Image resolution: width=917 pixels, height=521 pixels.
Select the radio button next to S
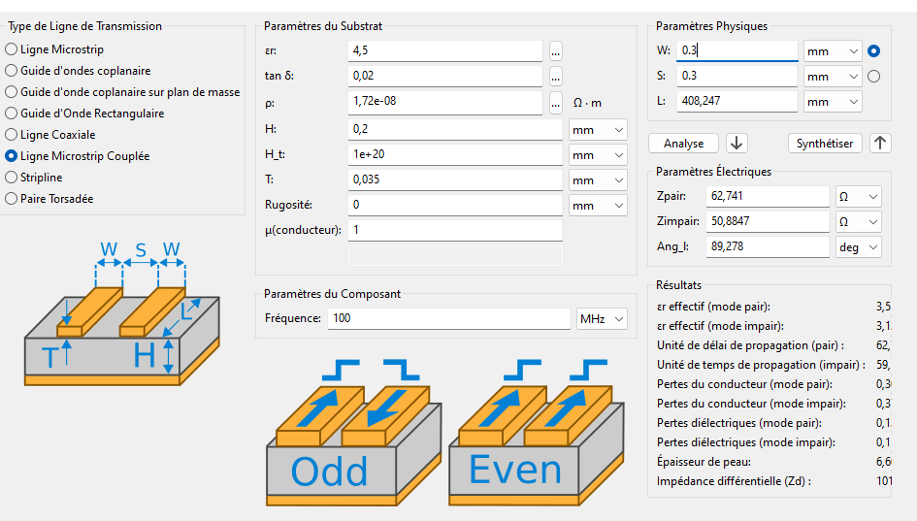[x=874, y=76]
